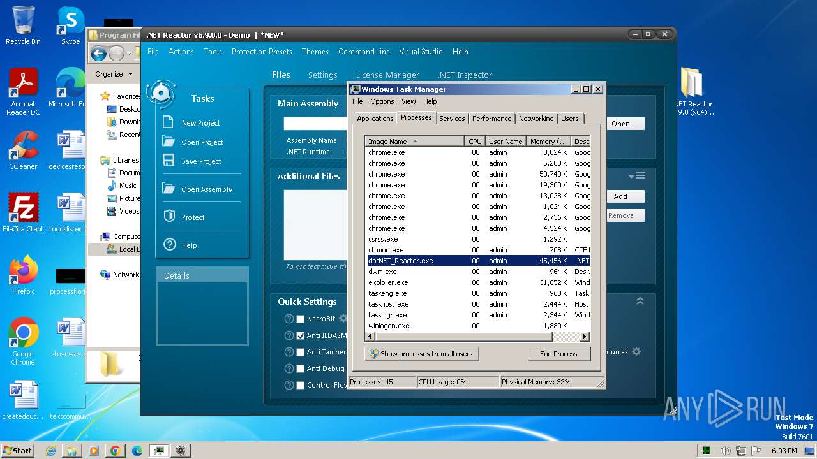The height and width of the screenshot is (459, 817).
Task: Click the help icon next to NecroBit
Action: 289,319
